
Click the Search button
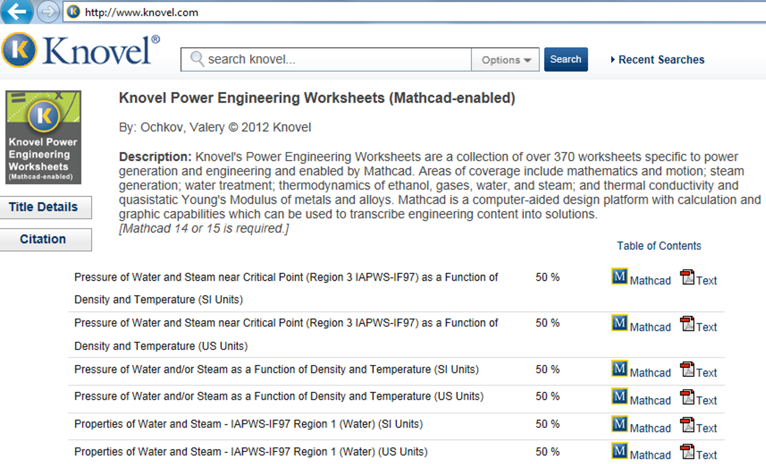(566, 59)
